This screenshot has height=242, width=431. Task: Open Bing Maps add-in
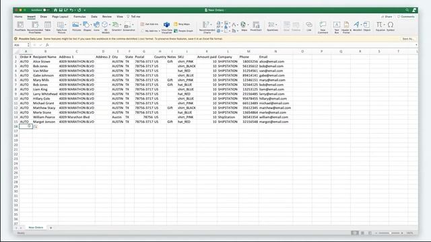point(182,24)
